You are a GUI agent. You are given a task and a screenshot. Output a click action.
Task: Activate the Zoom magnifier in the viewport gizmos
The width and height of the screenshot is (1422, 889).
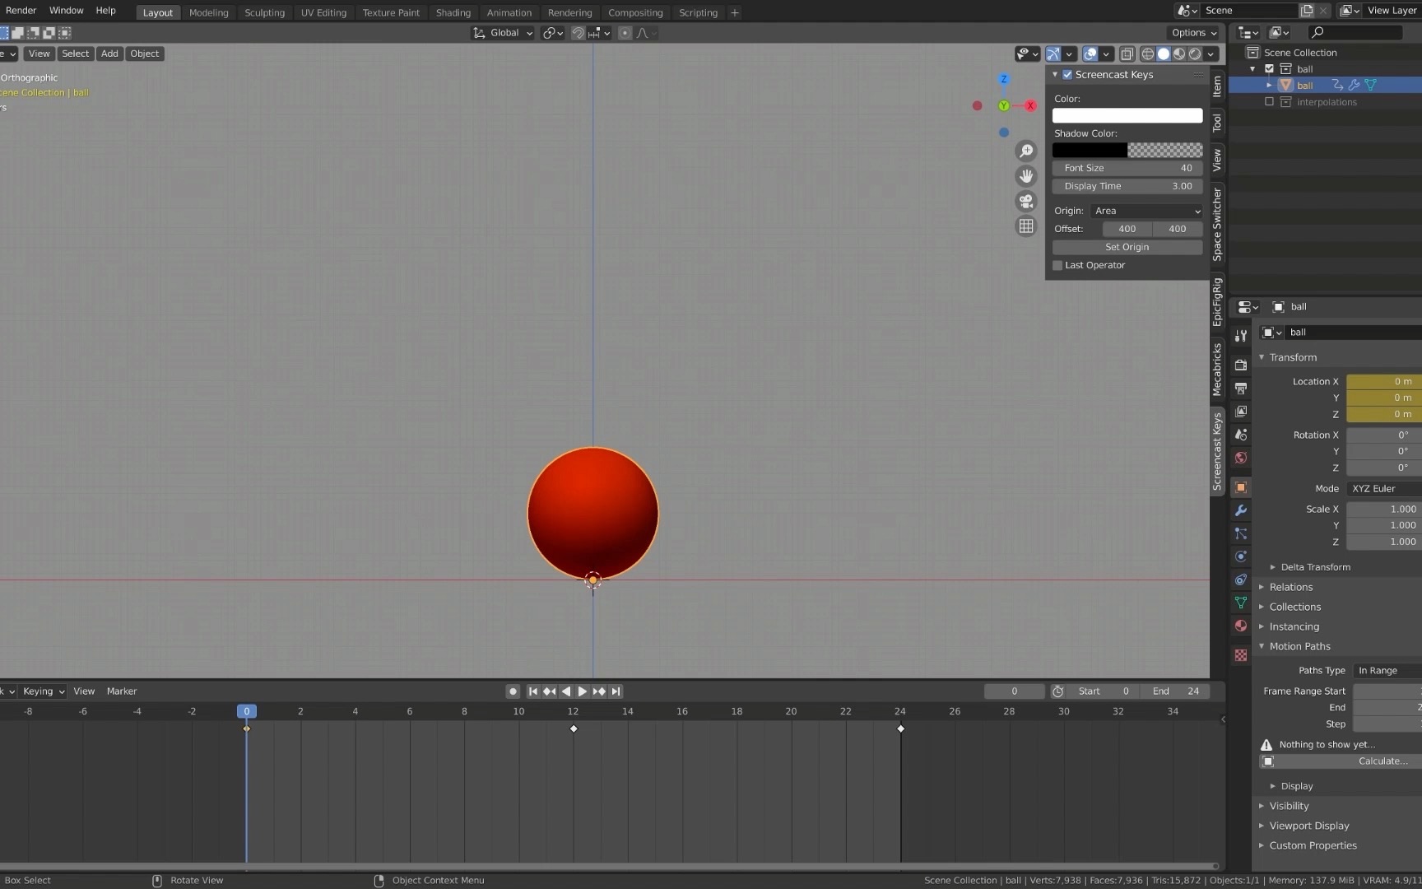pyautogui.click(x=1026, y=151)
